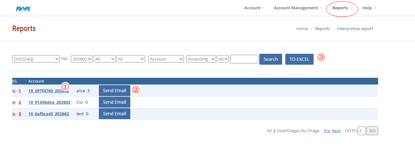Export results with TO EXCEL button
The width and height of the screenshot is (415, 146).
click(x=299, y=59)
